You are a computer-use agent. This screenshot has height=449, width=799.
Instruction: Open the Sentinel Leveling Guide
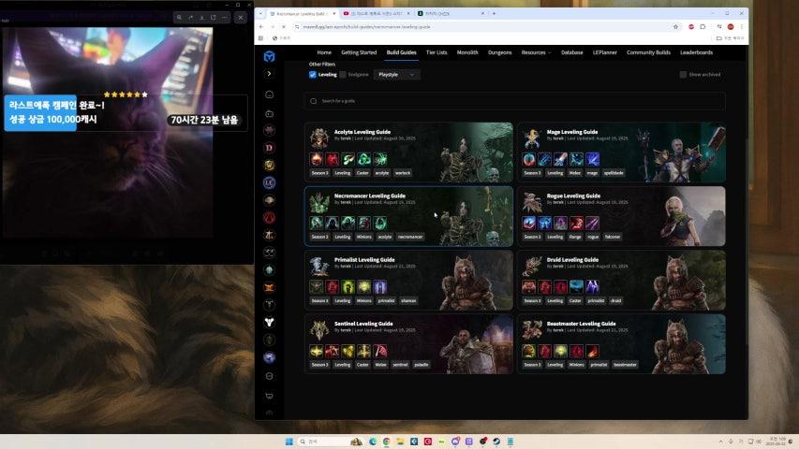(408, 343)
